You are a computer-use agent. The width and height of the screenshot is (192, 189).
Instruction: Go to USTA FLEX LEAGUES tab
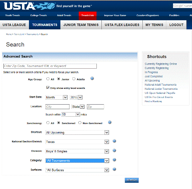(x=122, y=25)
